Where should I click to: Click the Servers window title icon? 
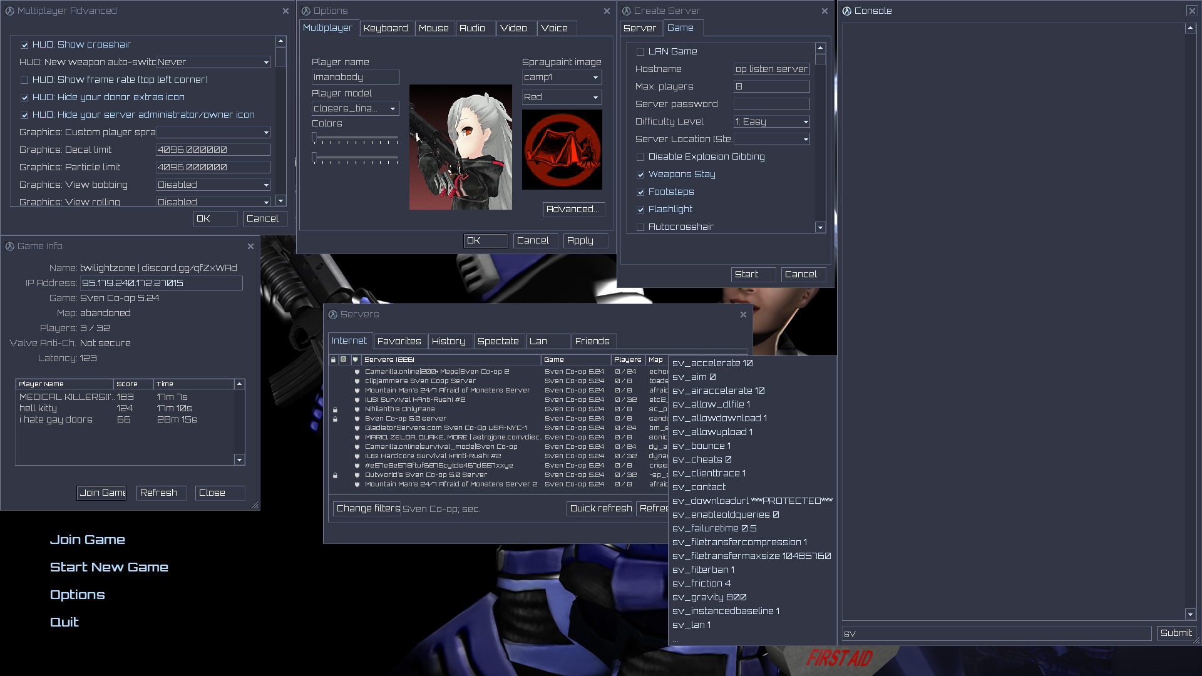333,315
